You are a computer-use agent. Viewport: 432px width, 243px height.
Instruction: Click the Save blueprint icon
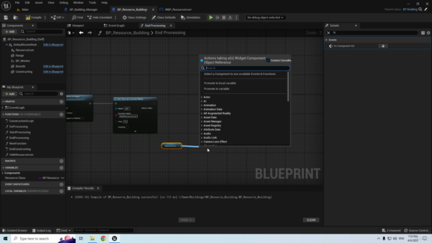tap(6, 18)
